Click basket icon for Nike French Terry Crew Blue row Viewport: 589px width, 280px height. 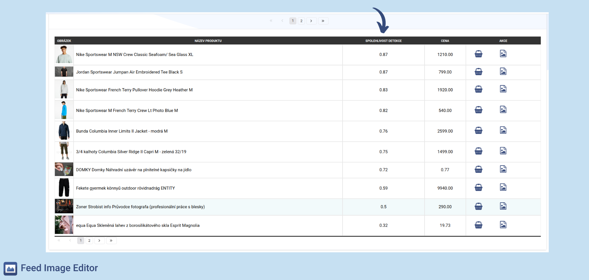pyautogui.click(x=479, y=110)
